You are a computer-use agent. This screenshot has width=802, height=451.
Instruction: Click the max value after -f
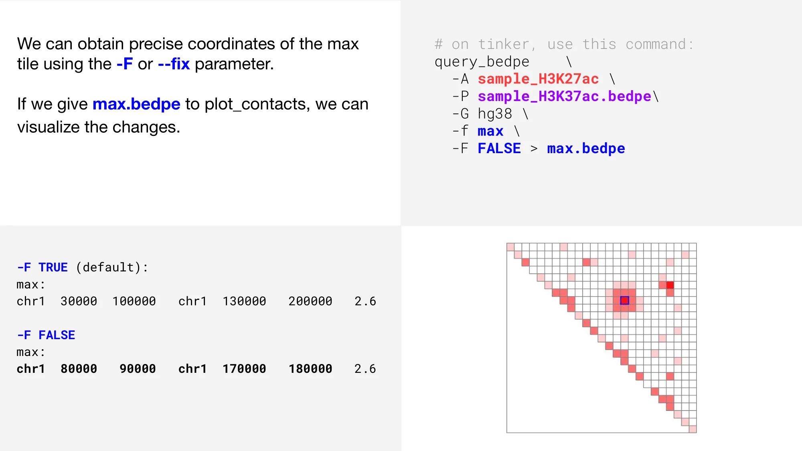point(490,131)
